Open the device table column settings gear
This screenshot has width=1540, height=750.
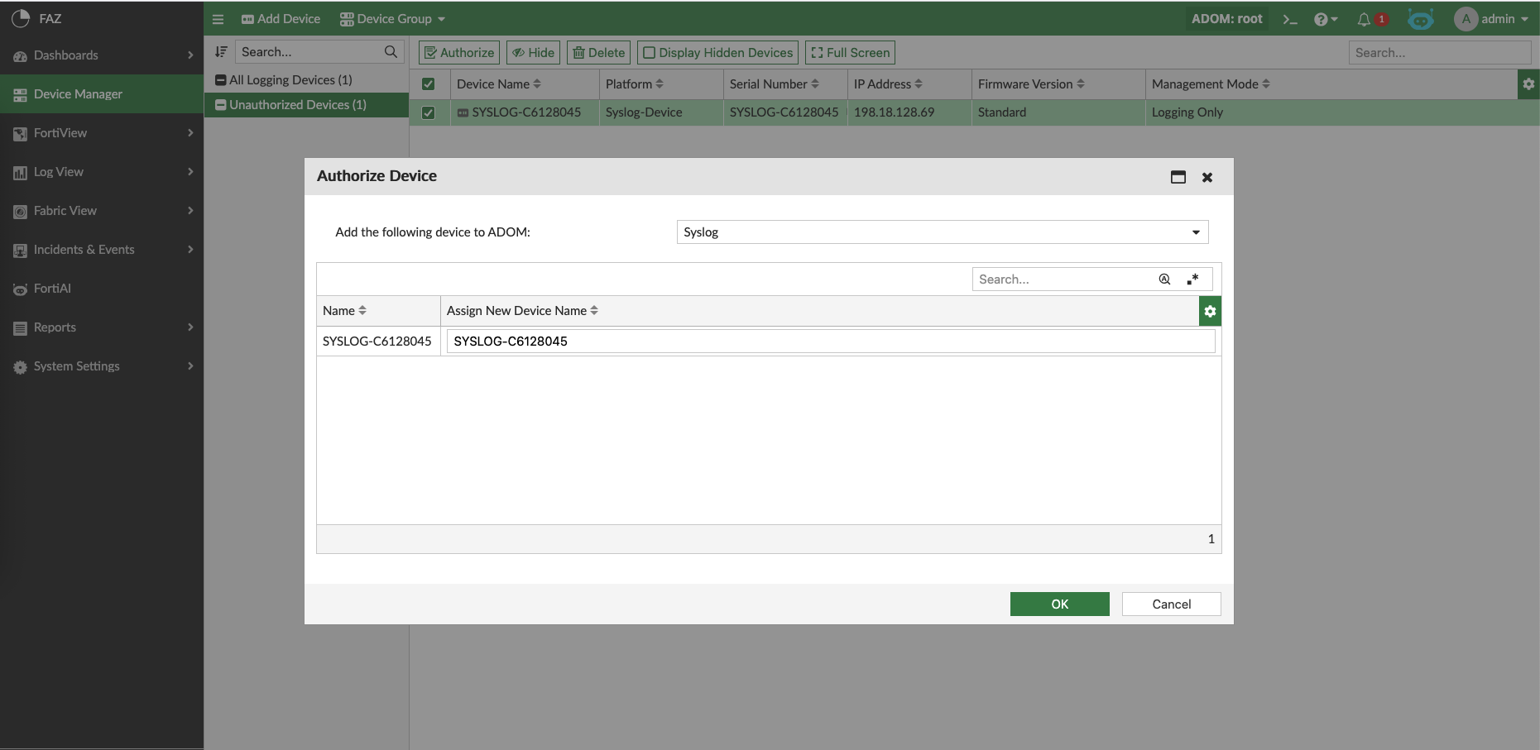pos(1528,84)
